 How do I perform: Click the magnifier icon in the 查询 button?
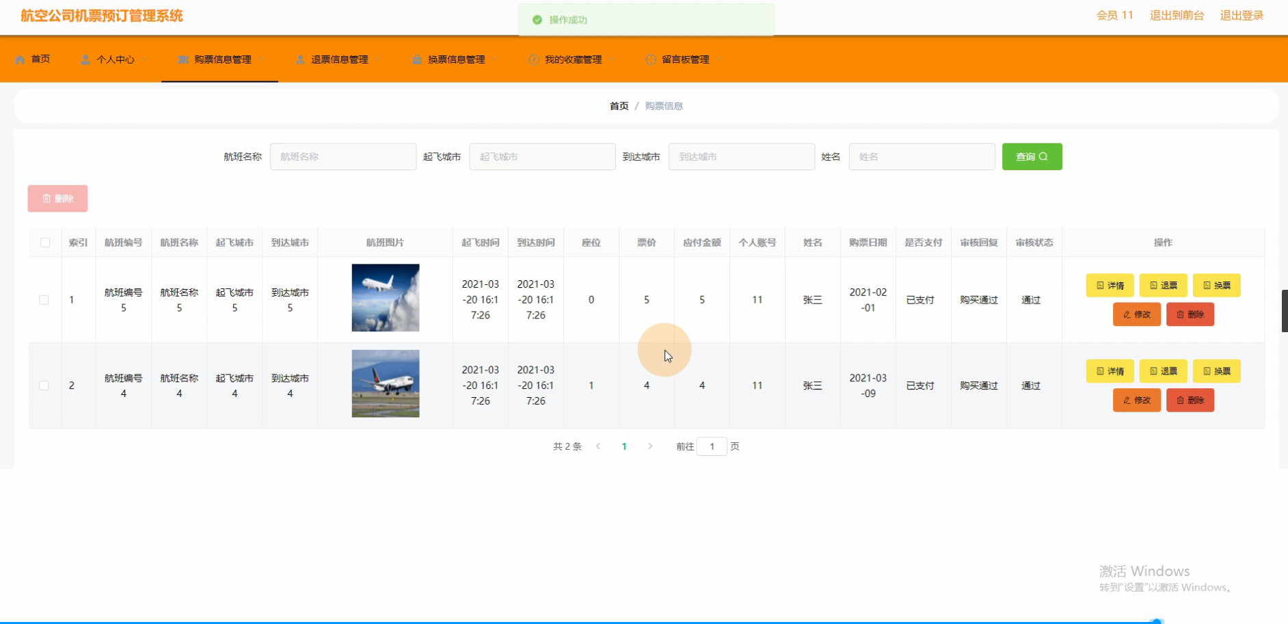pos(1043,157)
